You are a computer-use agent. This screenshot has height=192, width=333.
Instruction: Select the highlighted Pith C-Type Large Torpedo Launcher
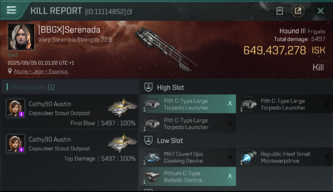point(188,104)
